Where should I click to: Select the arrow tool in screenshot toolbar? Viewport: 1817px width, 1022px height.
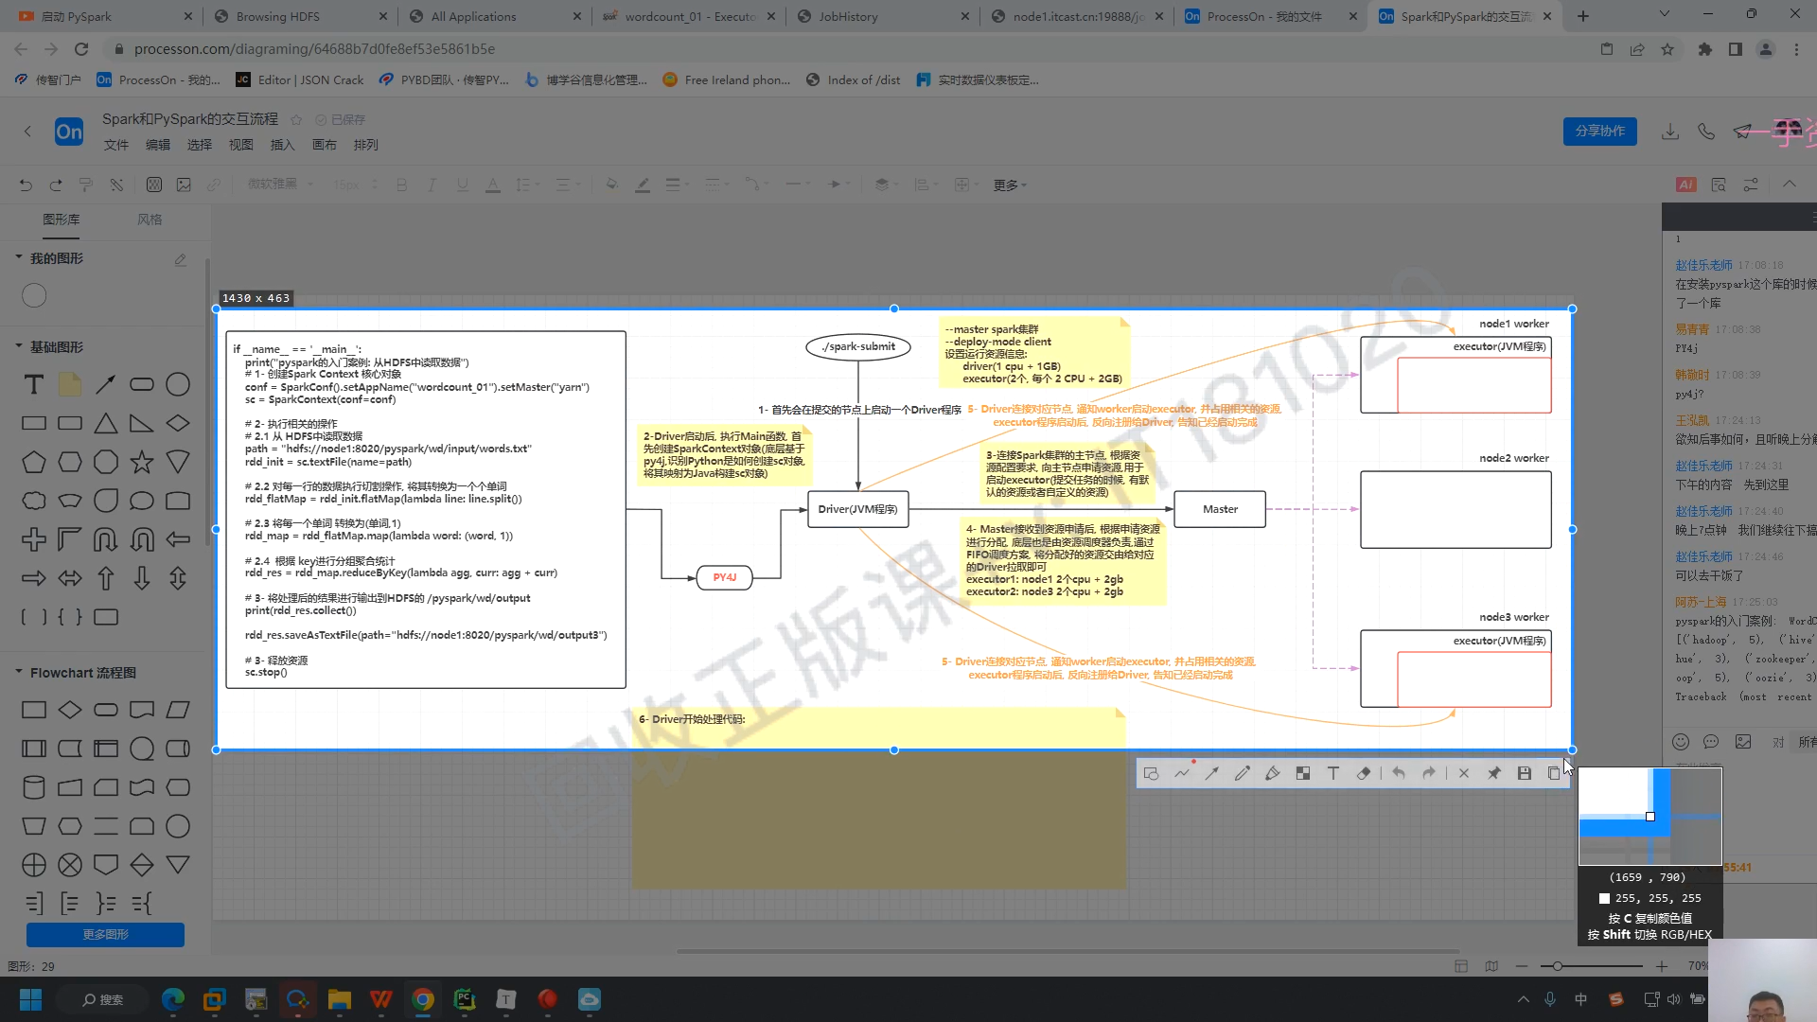point(1212,773)
